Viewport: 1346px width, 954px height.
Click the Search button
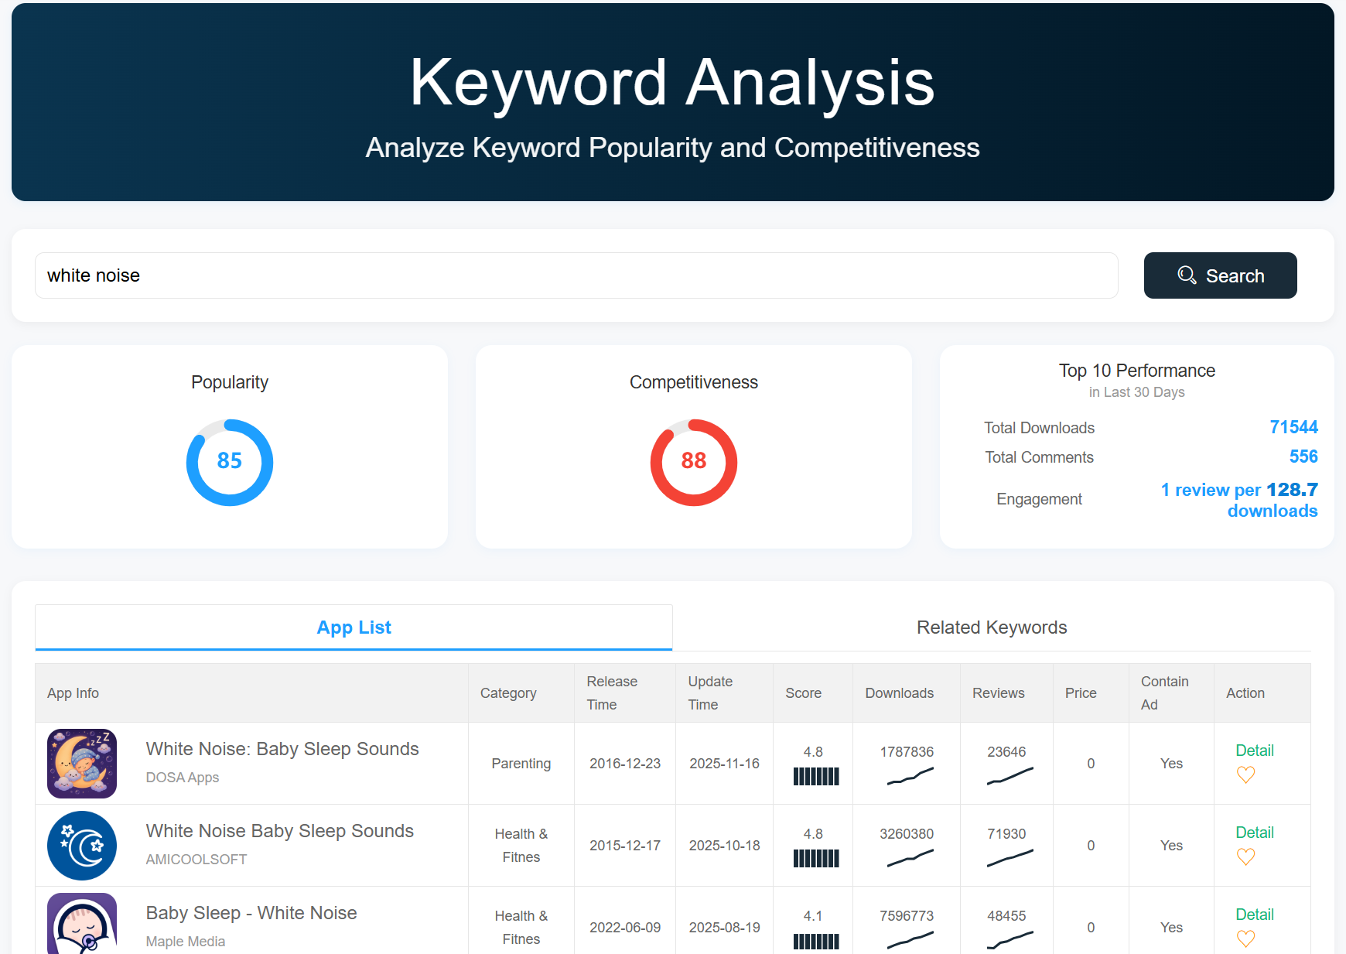(1220, 275)
